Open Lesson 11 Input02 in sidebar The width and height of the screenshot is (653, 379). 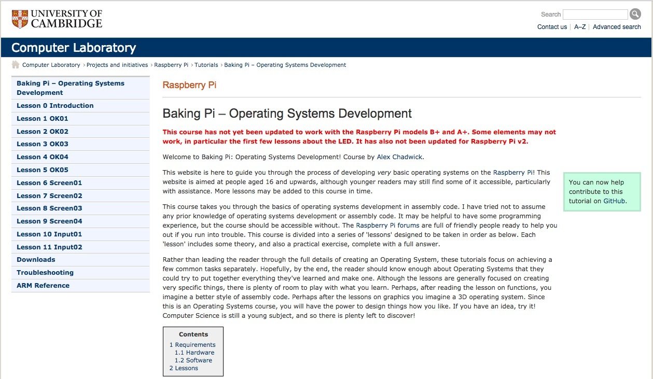(x=80, y=247)
